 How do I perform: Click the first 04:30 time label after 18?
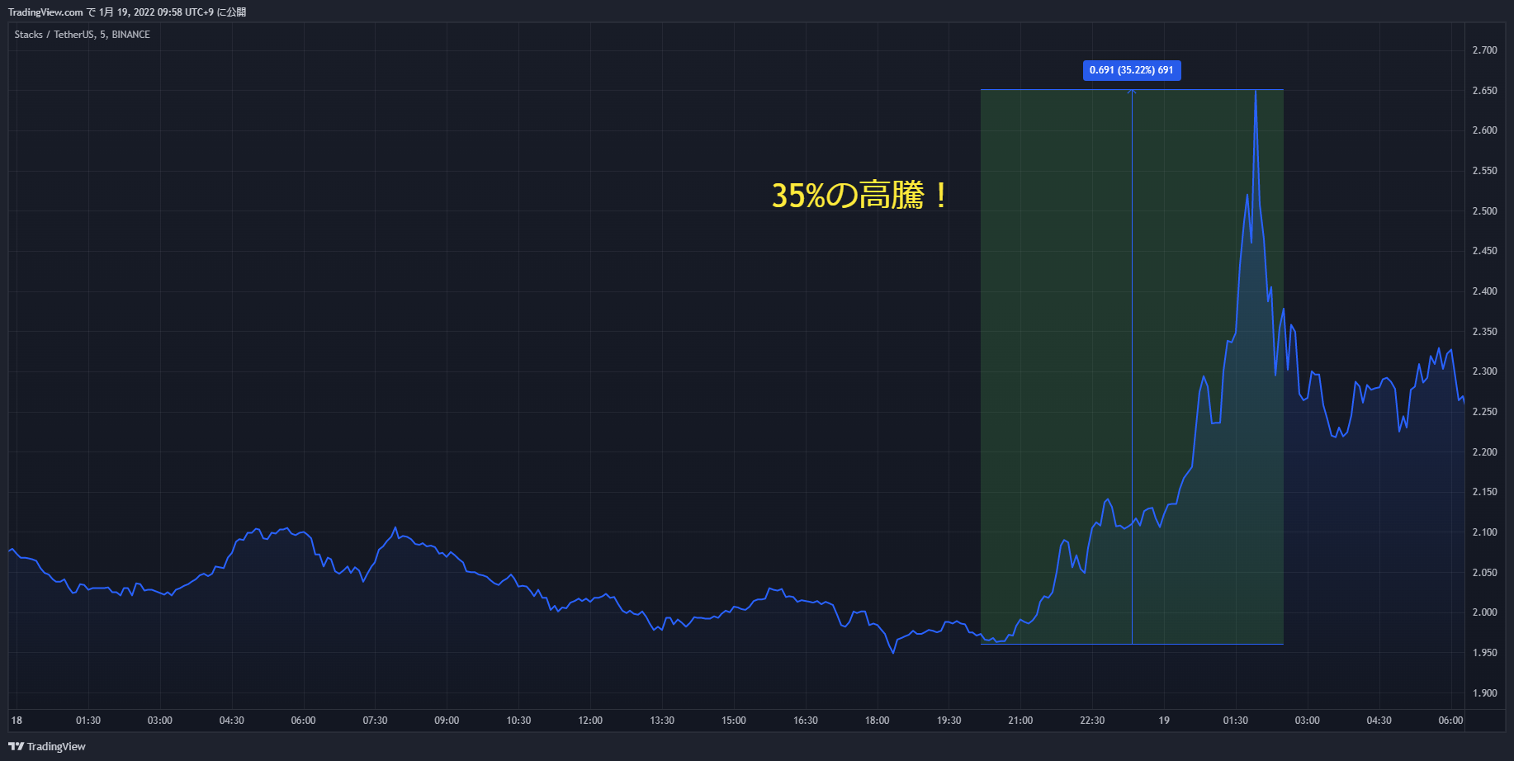tap(232, 721)
